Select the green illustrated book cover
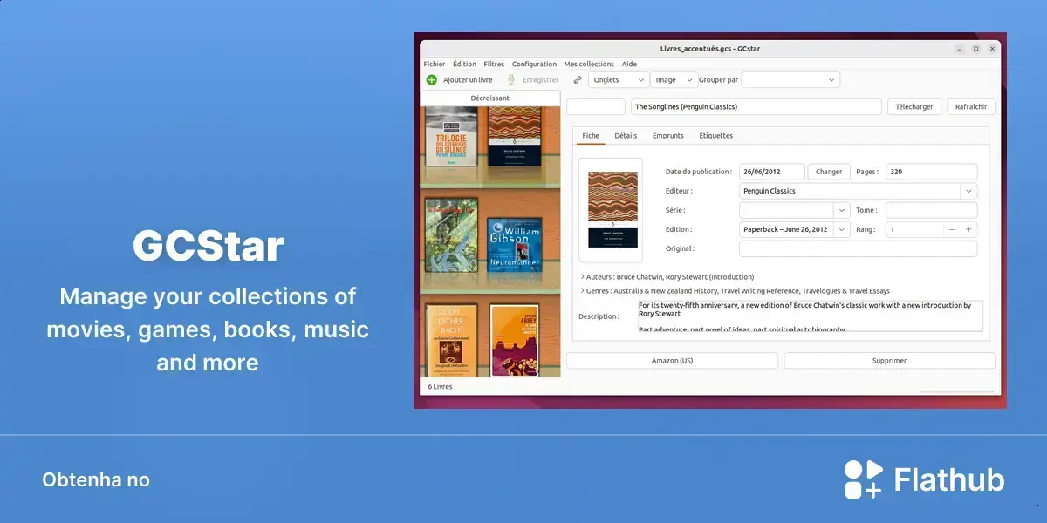Image resolution: width=1047 pixels, height=523 pixels. 451,234
